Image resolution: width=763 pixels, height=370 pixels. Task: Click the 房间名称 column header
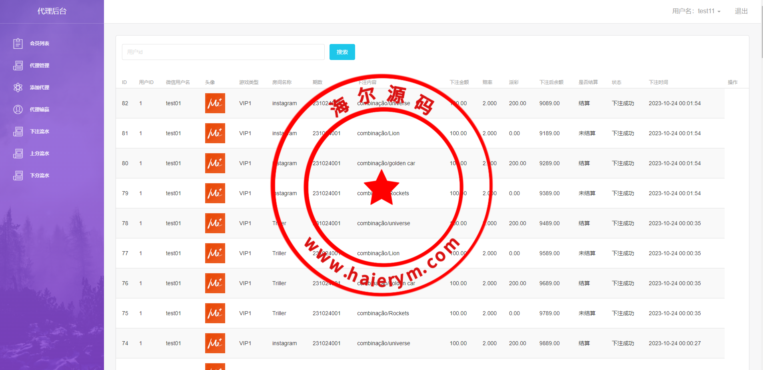(x=282, y=82)
